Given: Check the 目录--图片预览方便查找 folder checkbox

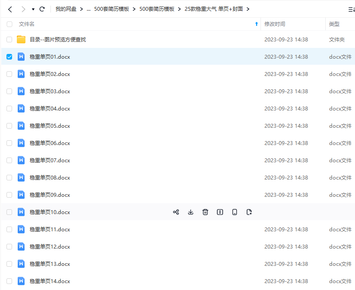Looking at the screenshot, I should click(x=9, y=39).
